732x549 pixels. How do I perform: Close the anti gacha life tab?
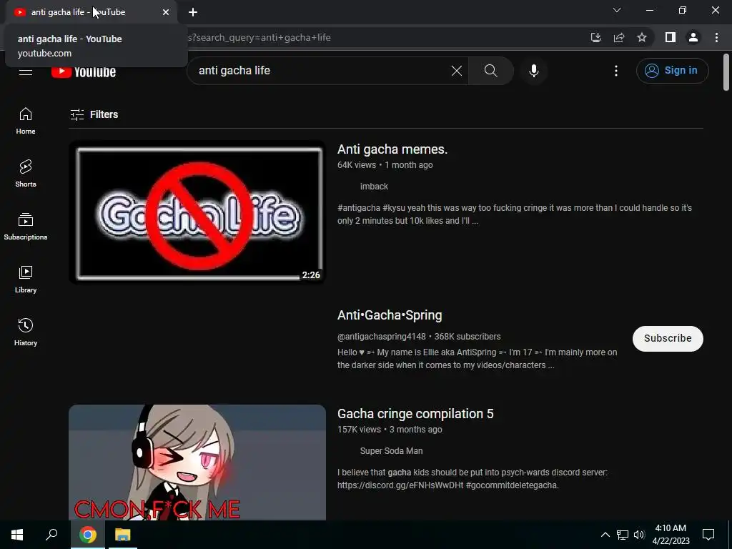click(x=166, y=12)
